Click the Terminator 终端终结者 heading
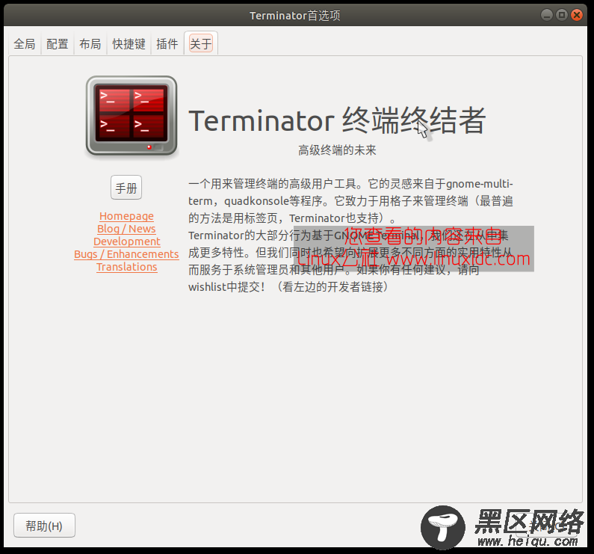The height and width of the screenshot is (554, 594). [x=337, y=120]
